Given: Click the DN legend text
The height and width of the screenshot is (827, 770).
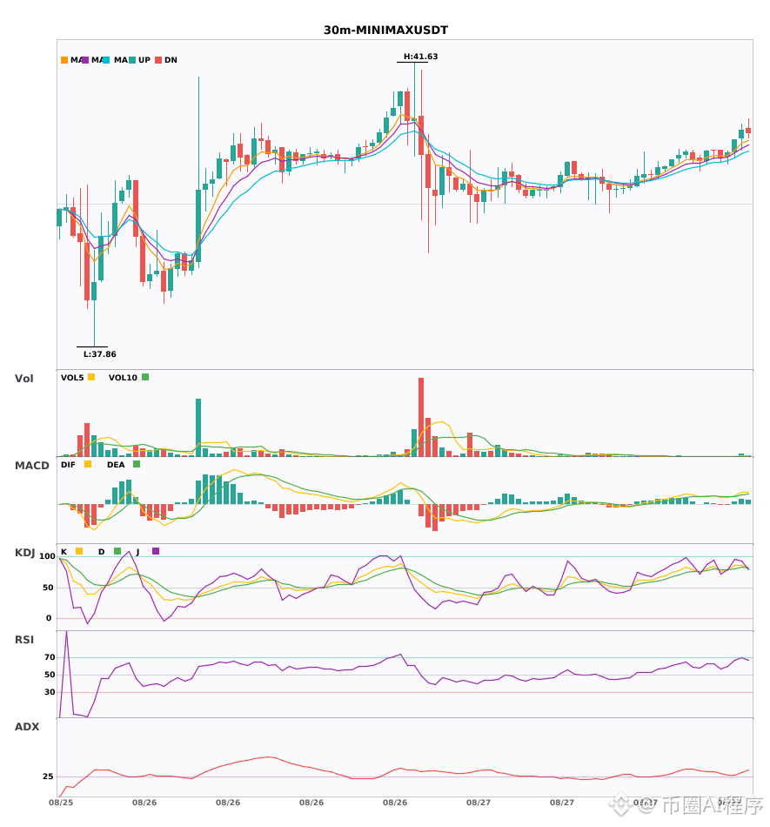Looking at the screenshot, I should click(171, 60).
